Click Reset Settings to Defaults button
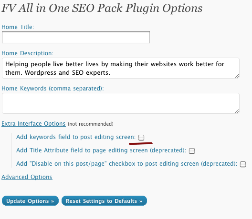This screenshot has width=252, height=219. click(x=104, y=201)
